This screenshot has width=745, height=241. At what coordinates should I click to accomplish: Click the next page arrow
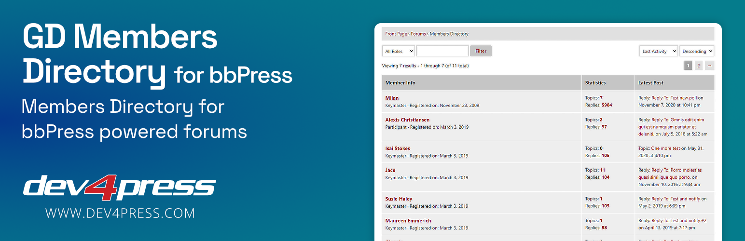[x=709, y=66]
